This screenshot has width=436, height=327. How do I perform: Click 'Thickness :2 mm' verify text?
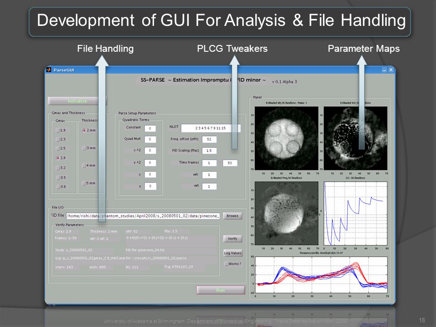click(x=104, y=231)
